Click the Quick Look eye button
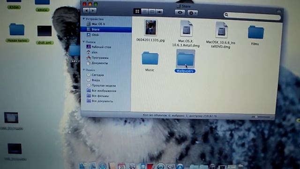Image resolution: width=300 pixels, height=169 pixels. click(180, 13)
